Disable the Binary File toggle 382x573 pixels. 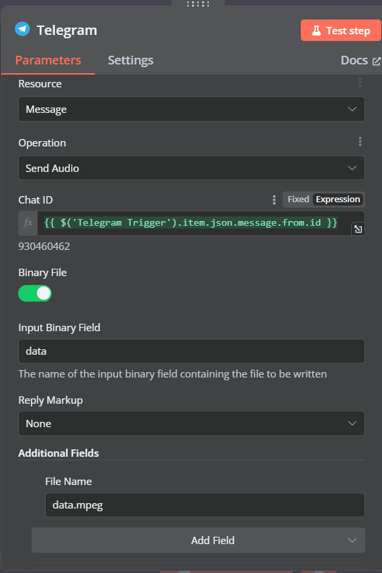pos(35,294)
